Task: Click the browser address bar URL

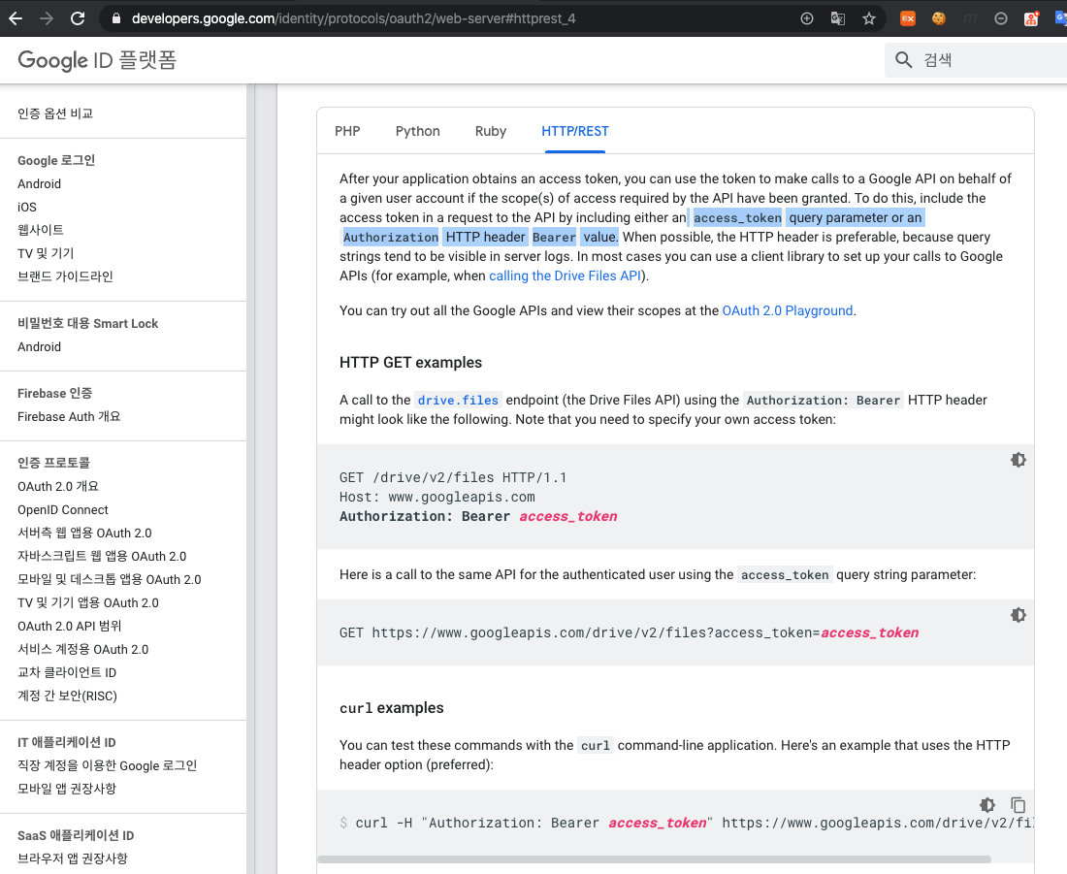Action: [x=354, y=18]
